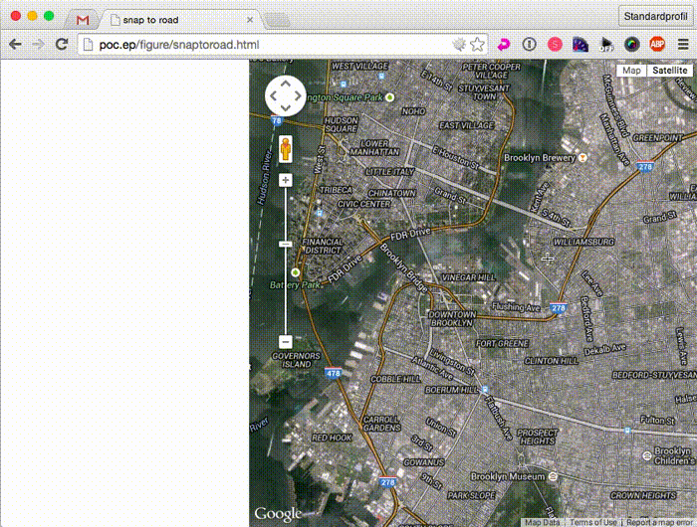Click the GREENPOINT label
The height and width of the screenshot is (527, 697).
(x=657, y=138)
